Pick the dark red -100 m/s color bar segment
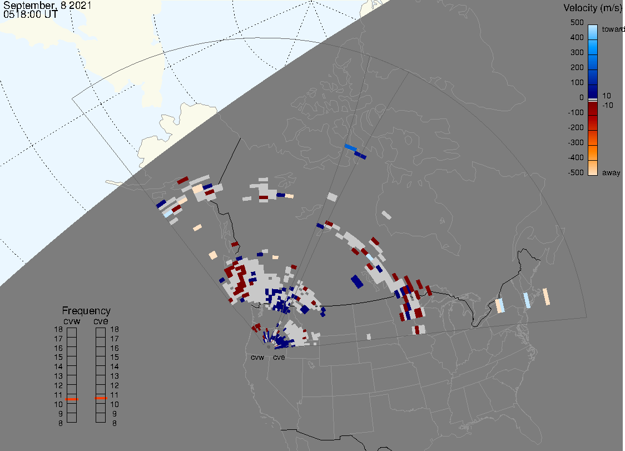The width and height of the screenshot is (625, 451). point(593,108)
